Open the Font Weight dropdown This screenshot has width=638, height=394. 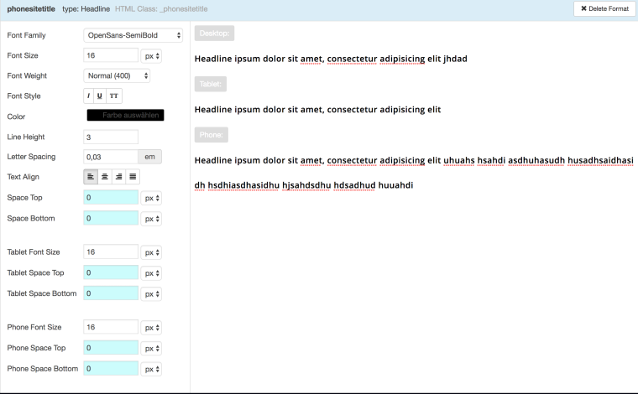click(118, 75)
